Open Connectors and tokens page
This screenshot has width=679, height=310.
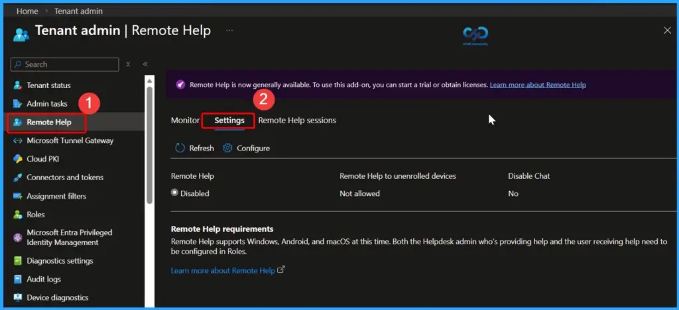[65, 178]
